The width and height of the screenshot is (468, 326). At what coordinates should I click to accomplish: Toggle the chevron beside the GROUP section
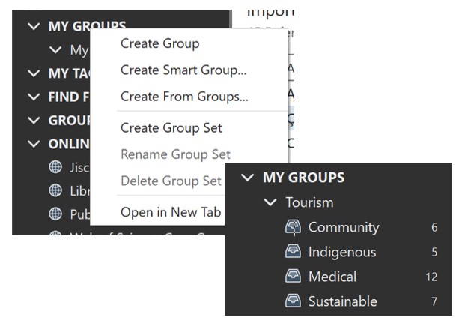point(32,120)
